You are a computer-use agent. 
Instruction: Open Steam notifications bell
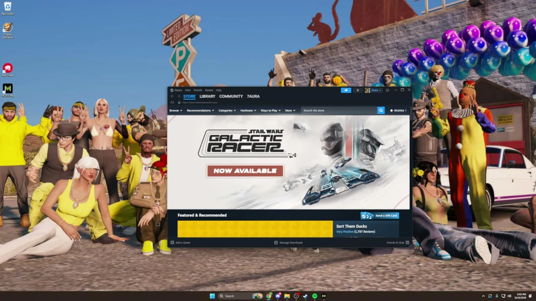[357, 90]
